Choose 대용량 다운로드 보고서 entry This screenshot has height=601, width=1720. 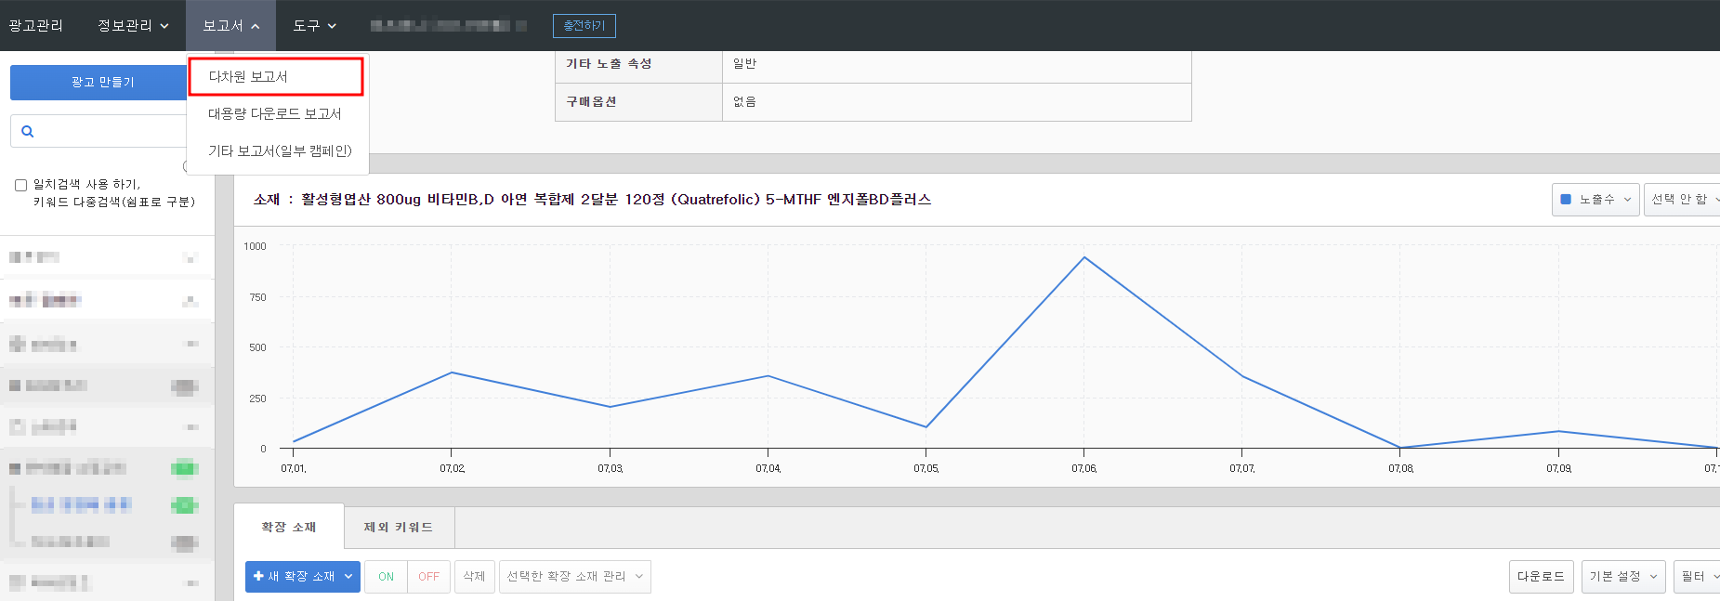click(x=275, y=113)
